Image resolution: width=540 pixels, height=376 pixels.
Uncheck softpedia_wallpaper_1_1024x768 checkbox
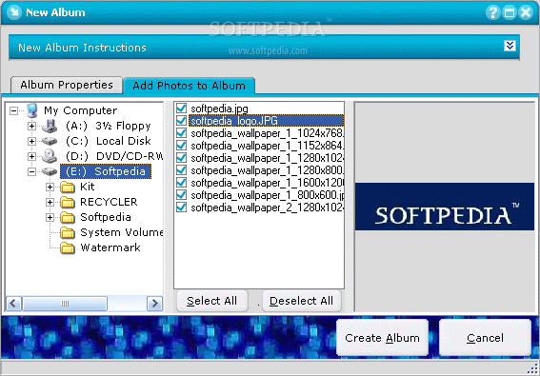(181, 133)
